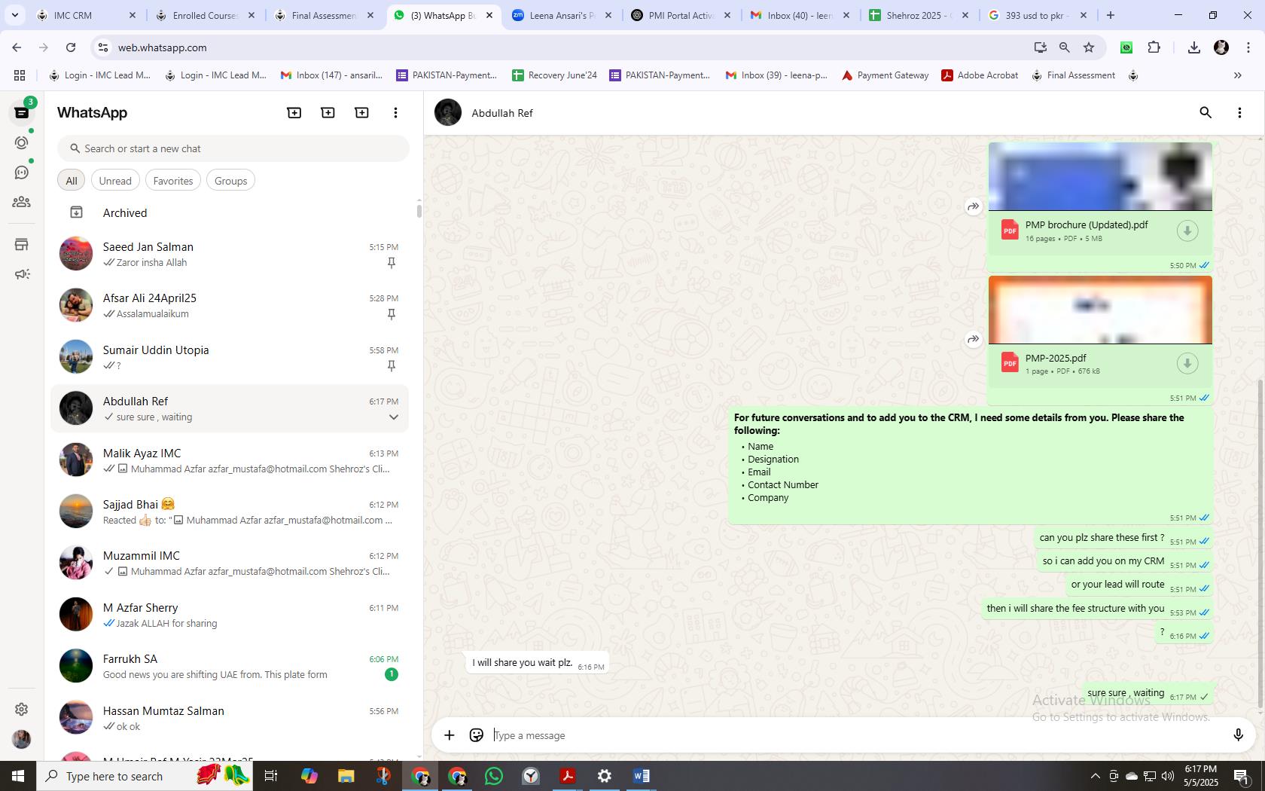
Task: Download PMP brochure (Updated).pdf
Action: click(x=1187, y=231)
